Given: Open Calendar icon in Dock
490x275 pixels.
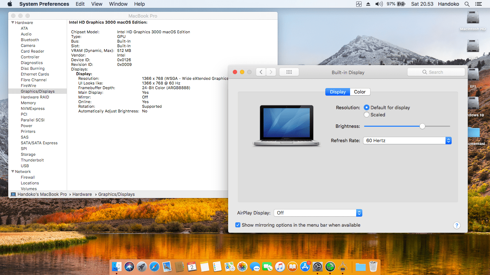Looking at the screenshot, I should [192, 266].
